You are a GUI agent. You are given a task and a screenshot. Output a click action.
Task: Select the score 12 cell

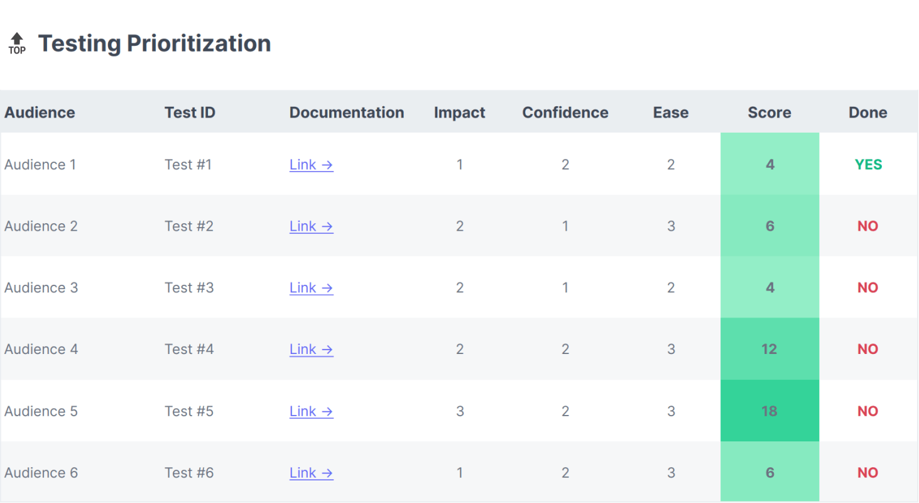click(x=769, y=350)
